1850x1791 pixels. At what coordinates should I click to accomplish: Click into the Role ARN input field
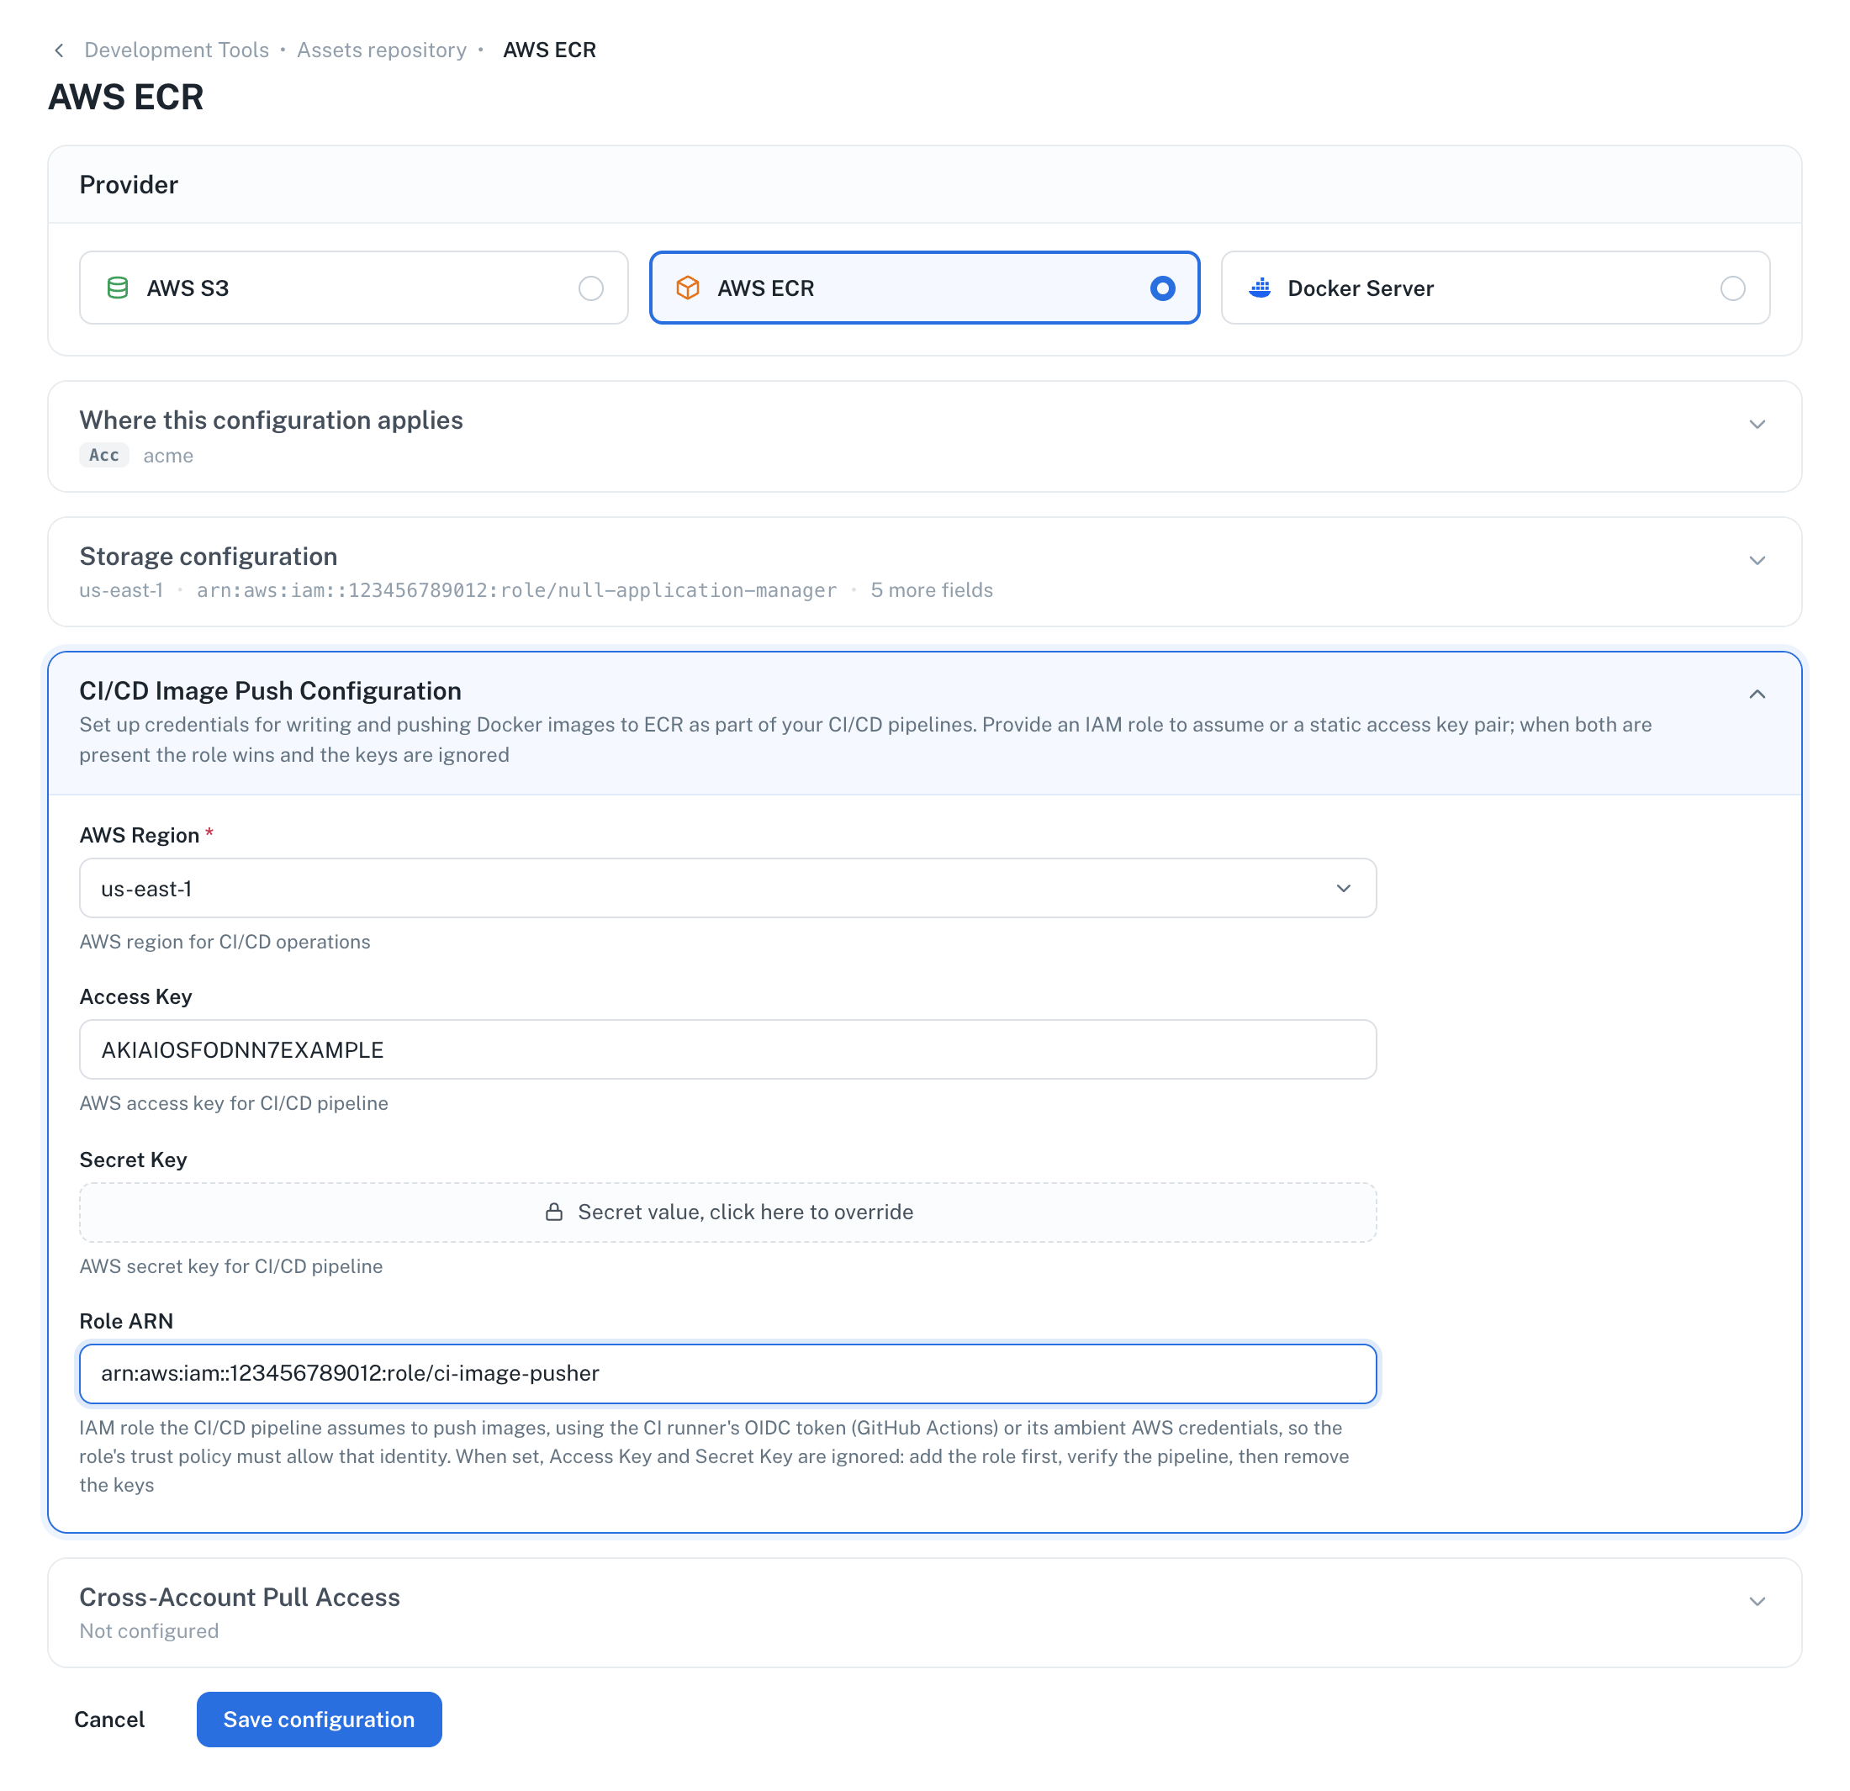tap(727, 1373)
